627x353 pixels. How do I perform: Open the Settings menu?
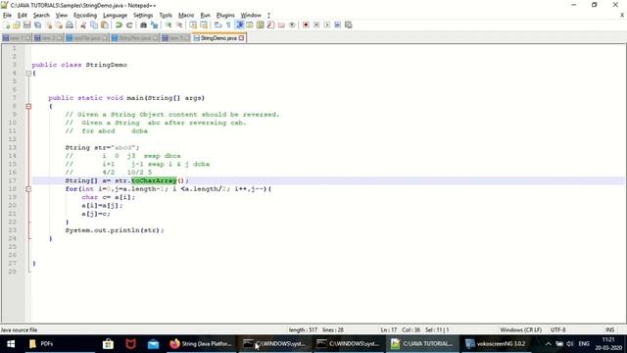pos(143,16)
